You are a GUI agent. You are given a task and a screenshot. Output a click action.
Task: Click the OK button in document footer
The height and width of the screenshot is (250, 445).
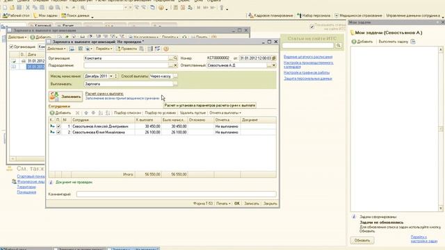pyautogui.click(x=237, y=203)
